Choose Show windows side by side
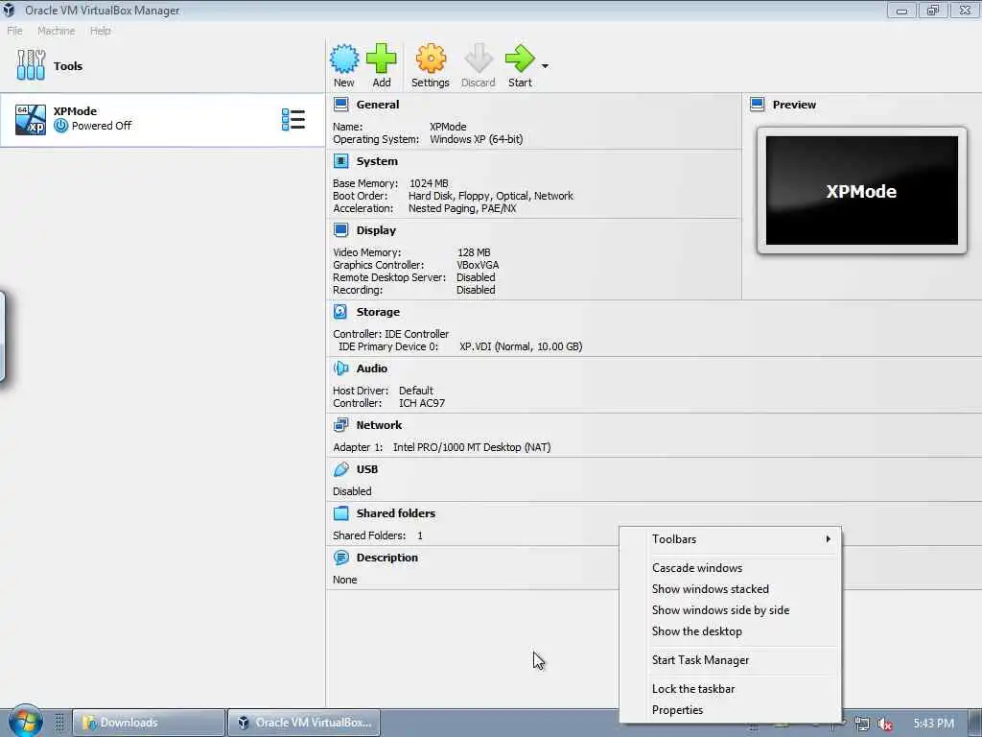 pyautogui.click(x=730, y=609)
